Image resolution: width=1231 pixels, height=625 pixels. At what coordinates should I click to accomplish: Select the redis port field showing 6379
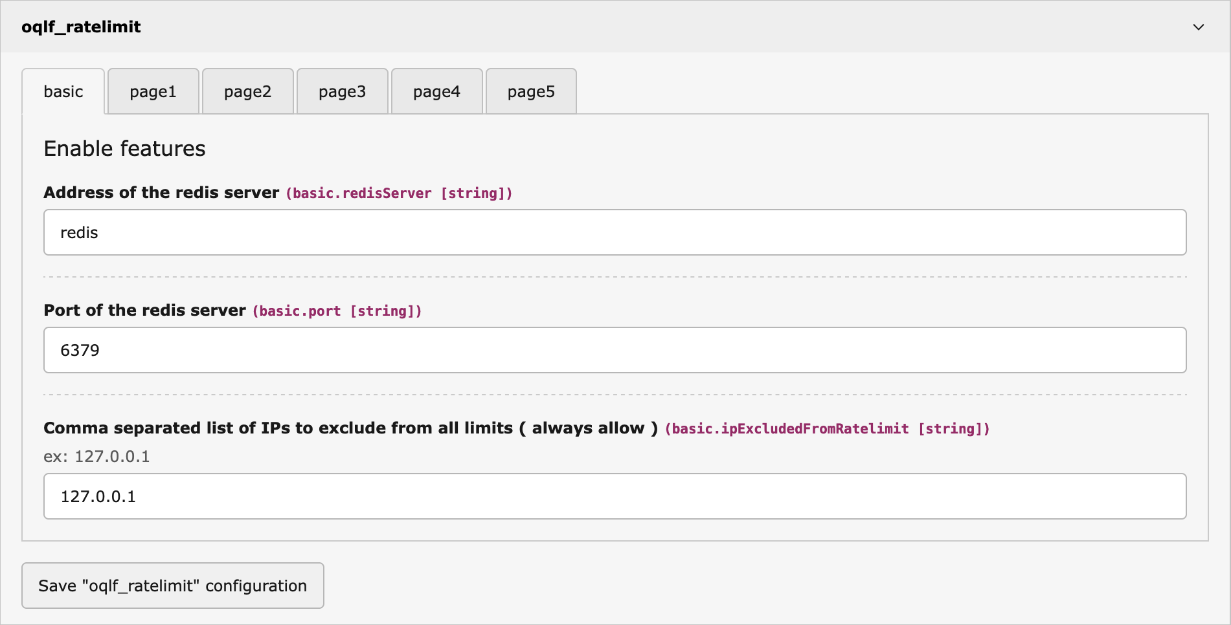614,350
